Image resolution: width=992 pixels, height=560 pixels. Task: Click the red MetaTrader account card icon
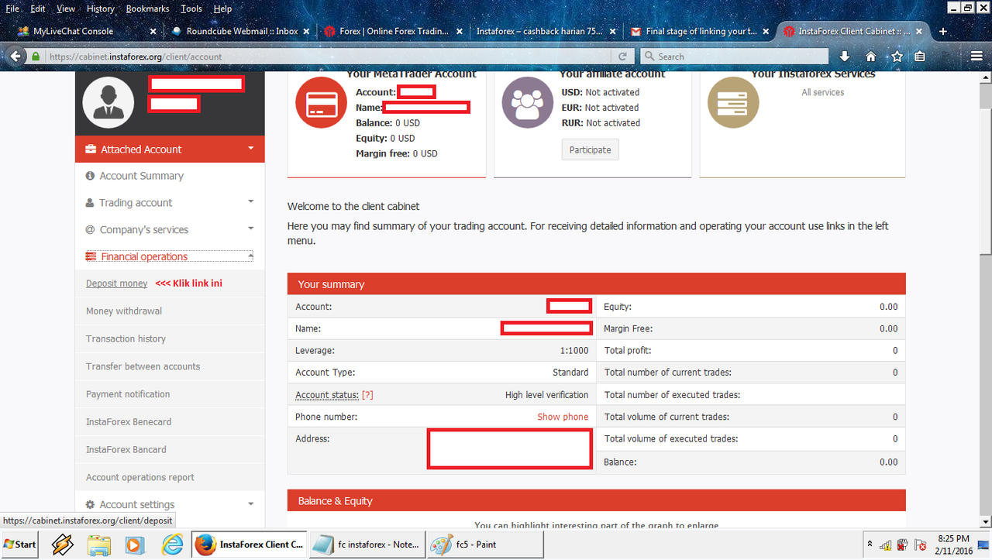[x=321, y=102]
